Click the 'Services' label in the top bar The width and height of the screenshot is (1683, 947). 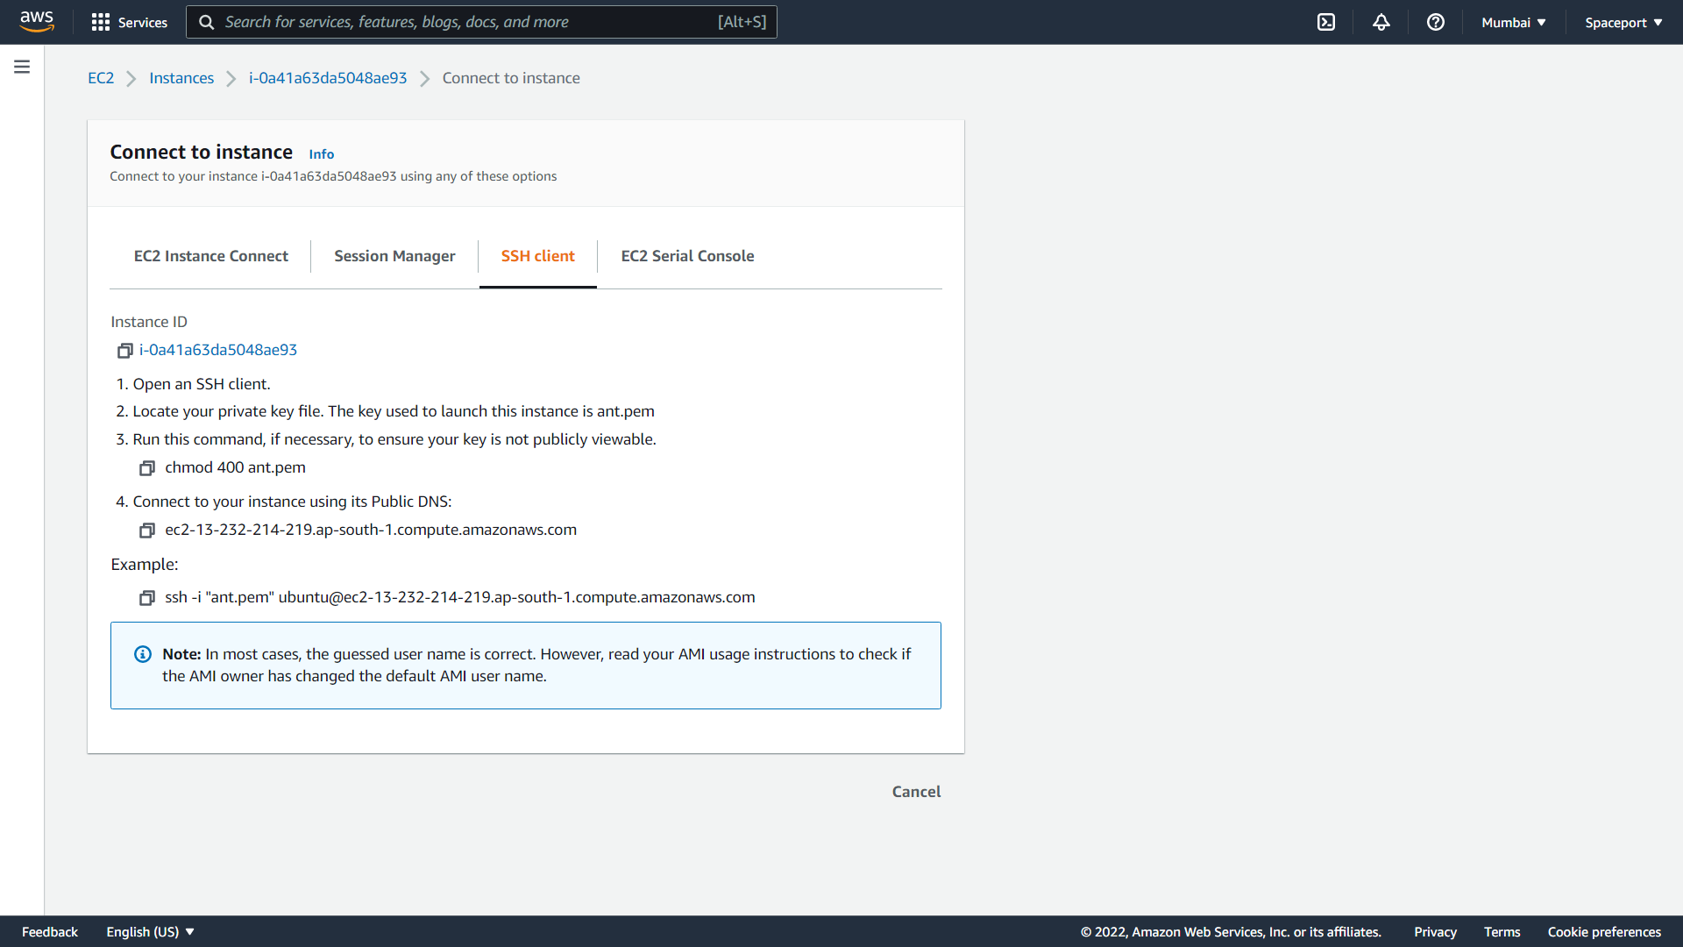click(x=143, y=22)
